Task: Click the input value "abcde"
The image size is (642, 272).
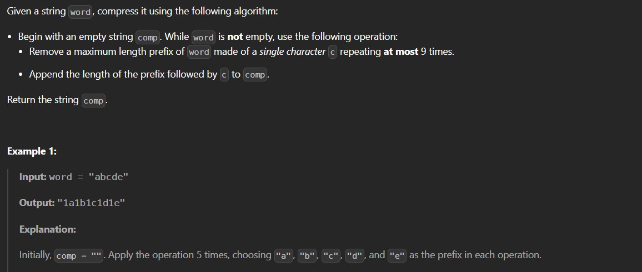Action: pos(108,177)
